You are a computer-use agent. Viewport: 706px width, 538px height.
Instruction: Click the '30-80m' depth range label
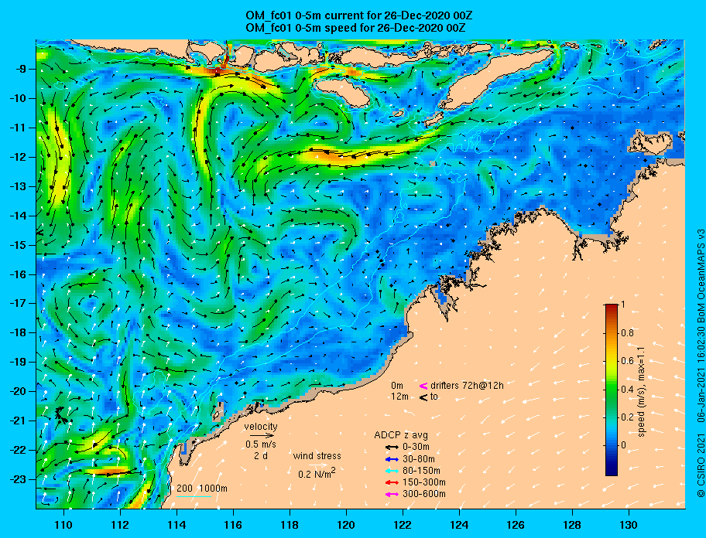tap(419, 459)
